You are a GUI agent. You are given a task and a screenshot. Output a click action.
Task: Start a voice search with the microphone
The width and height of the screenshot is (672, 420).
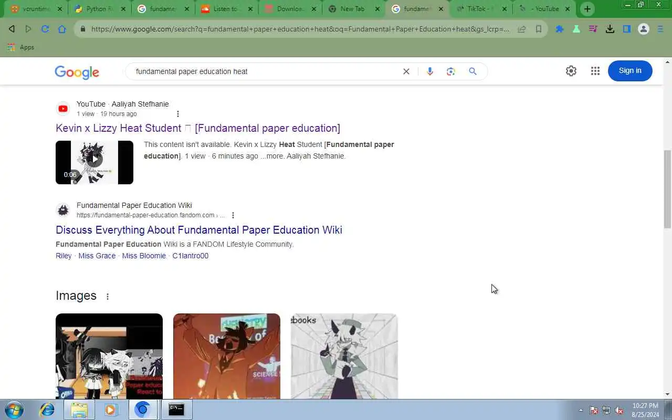tap(430, 71)
